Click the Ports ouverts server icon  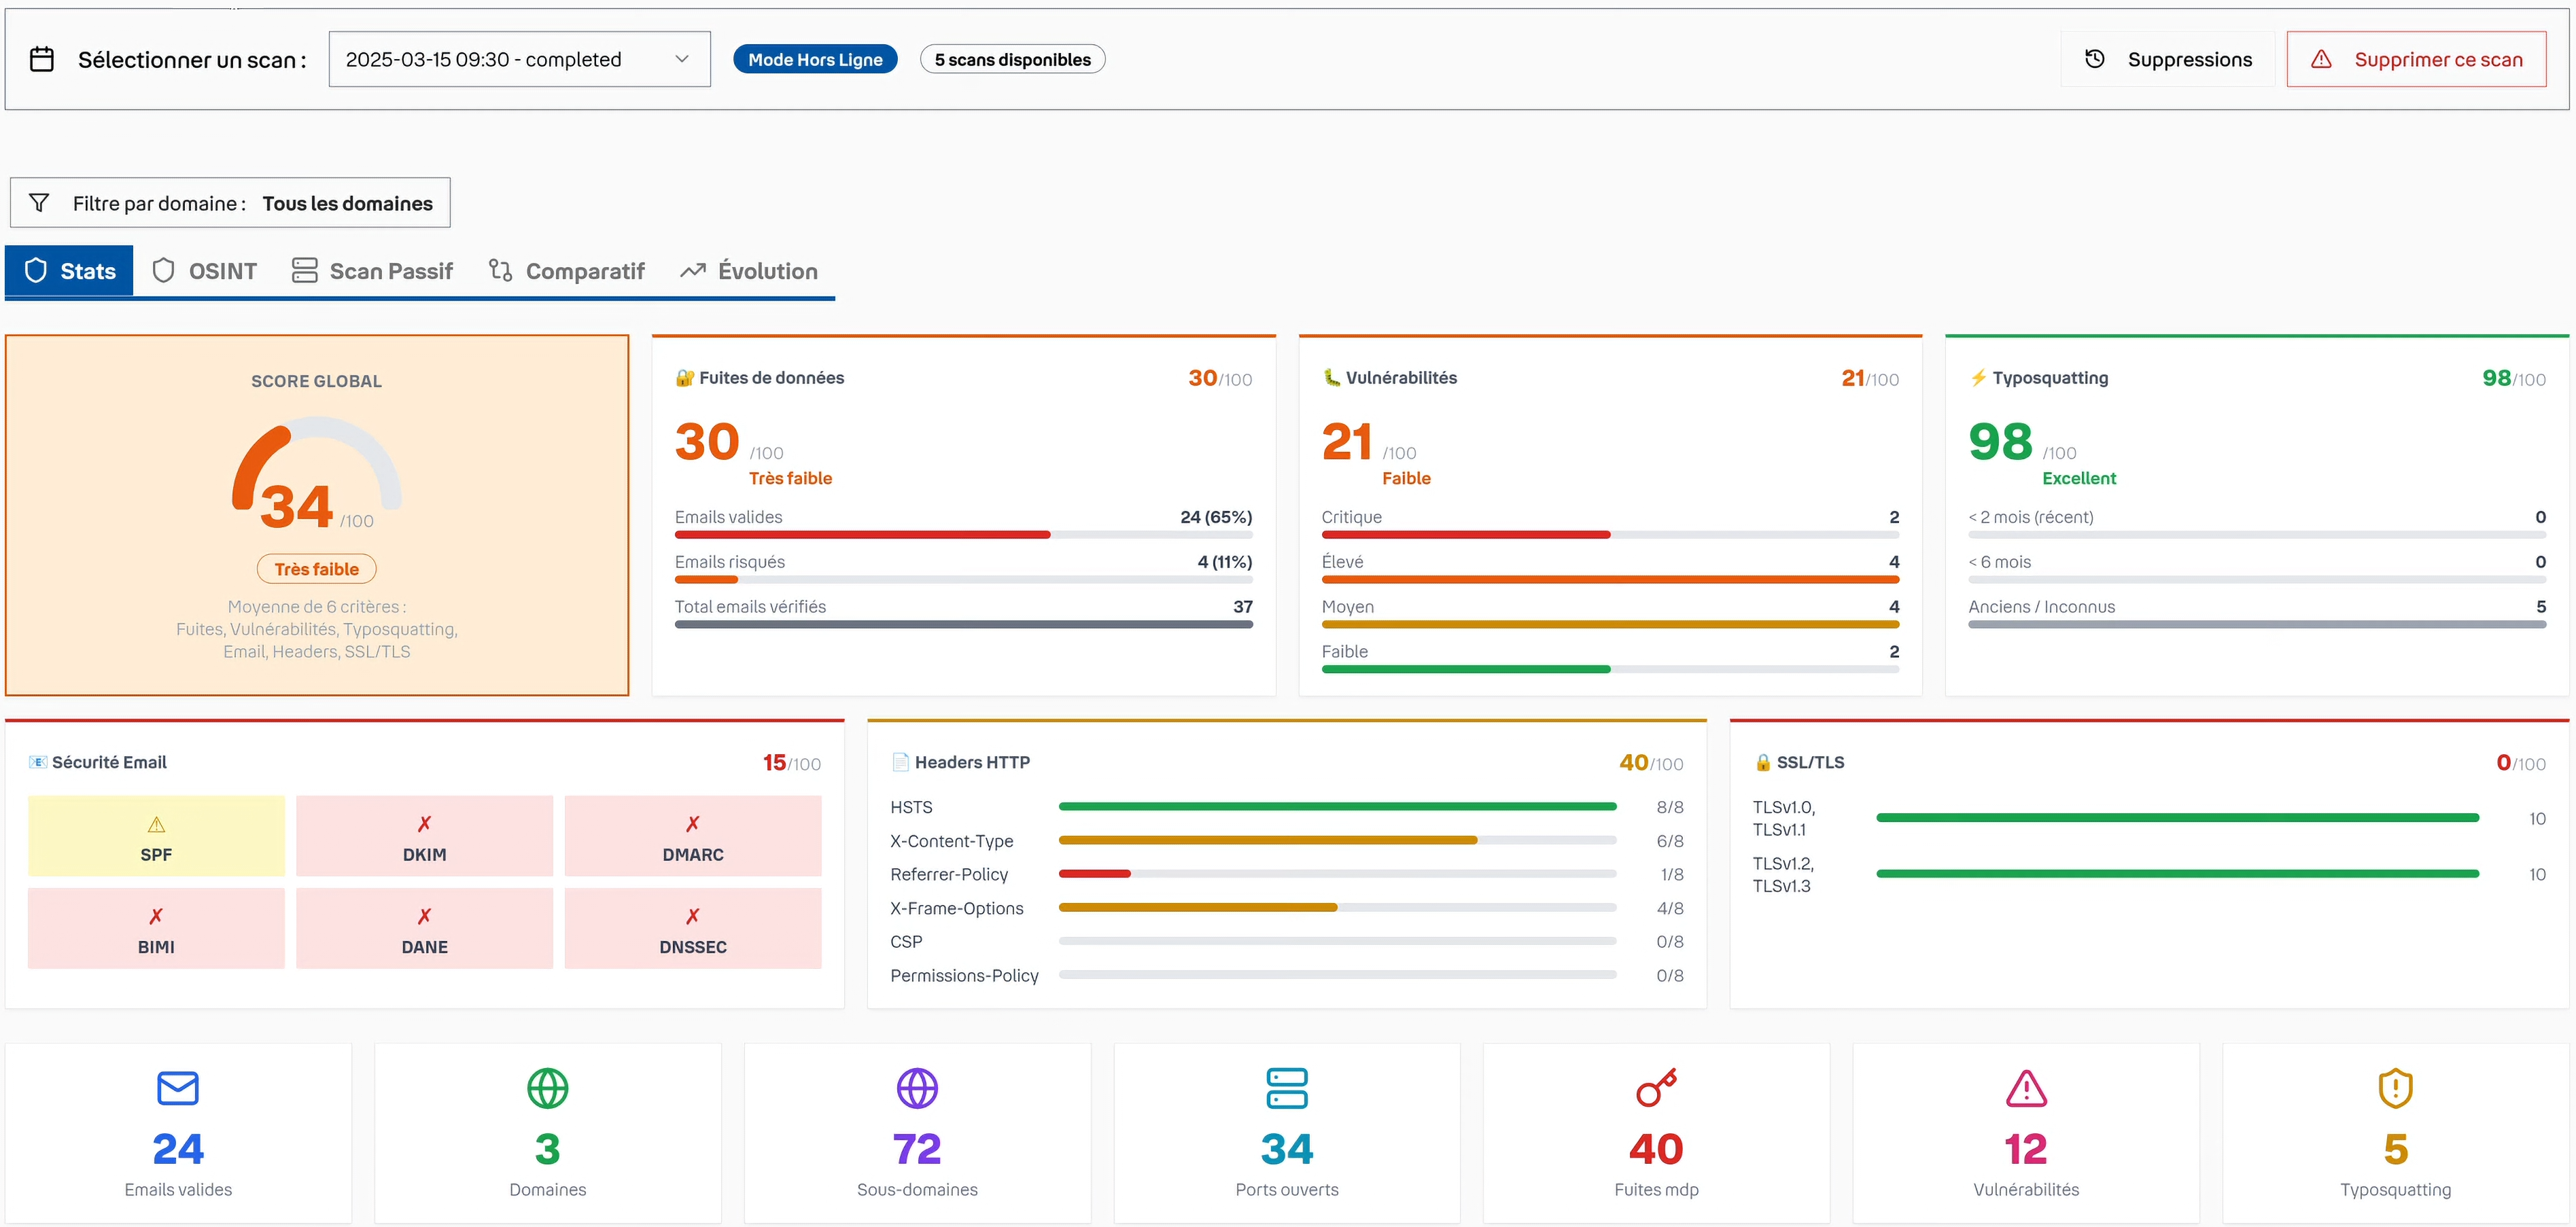[x=1286, y=1088]
